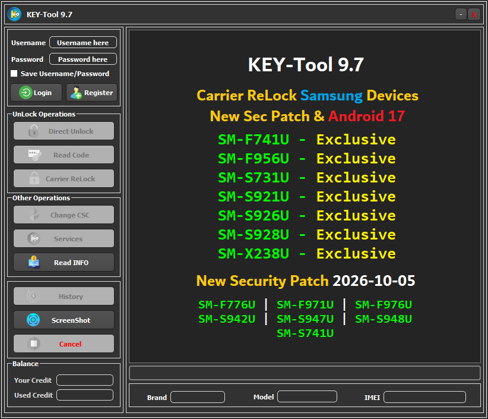
Task: Click the Register user-plus icon
Action: [76, 93]
